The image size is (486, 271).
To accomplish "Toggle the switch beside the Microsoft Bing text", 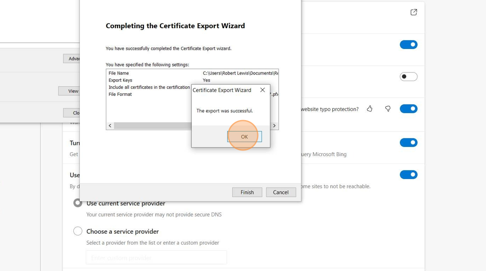I will [x=408, y=143].
